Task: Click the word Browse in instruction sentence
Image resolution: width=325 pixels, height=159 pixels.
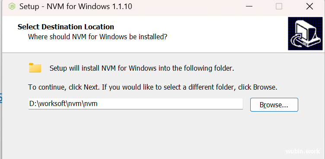Action: point(264,87)
